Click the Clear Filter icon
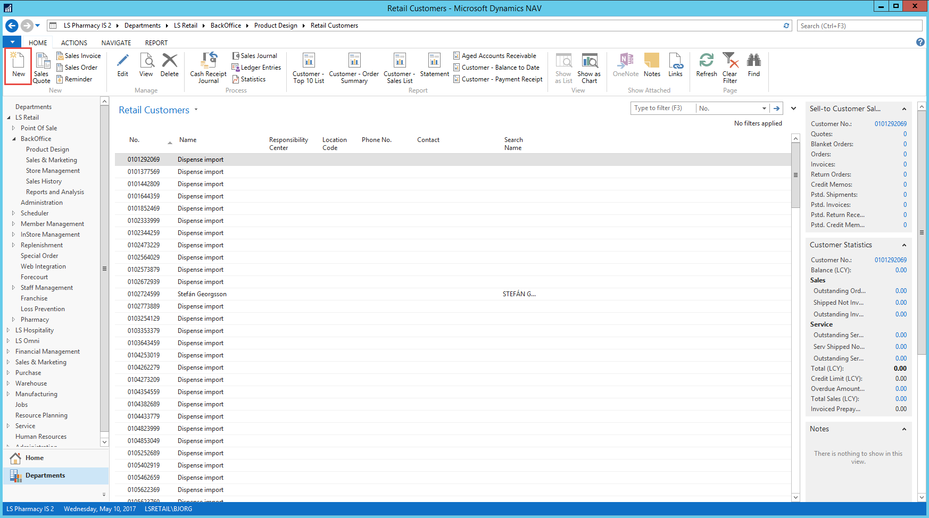Screen dimensions: 929x518 click(730, 67)
